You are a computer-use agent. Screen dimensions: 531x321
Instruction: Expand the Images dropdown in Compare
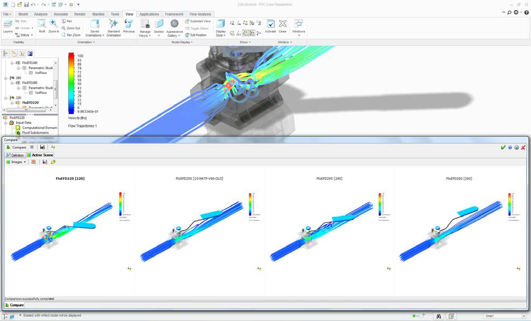[16, 162]
